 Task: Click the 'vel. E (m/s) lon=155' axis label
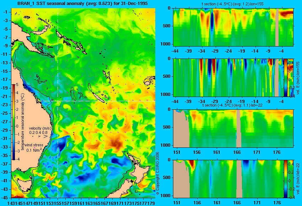click(x=298, y=78)
